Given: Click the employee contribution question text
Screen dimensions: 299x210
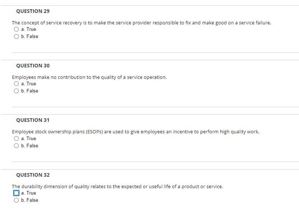Looking at the screenshot, I should click(x=89, y=77).
